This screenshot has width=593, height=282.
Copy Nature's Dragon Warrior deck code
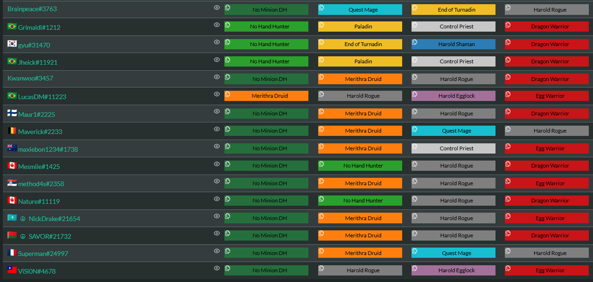point(508,199)
